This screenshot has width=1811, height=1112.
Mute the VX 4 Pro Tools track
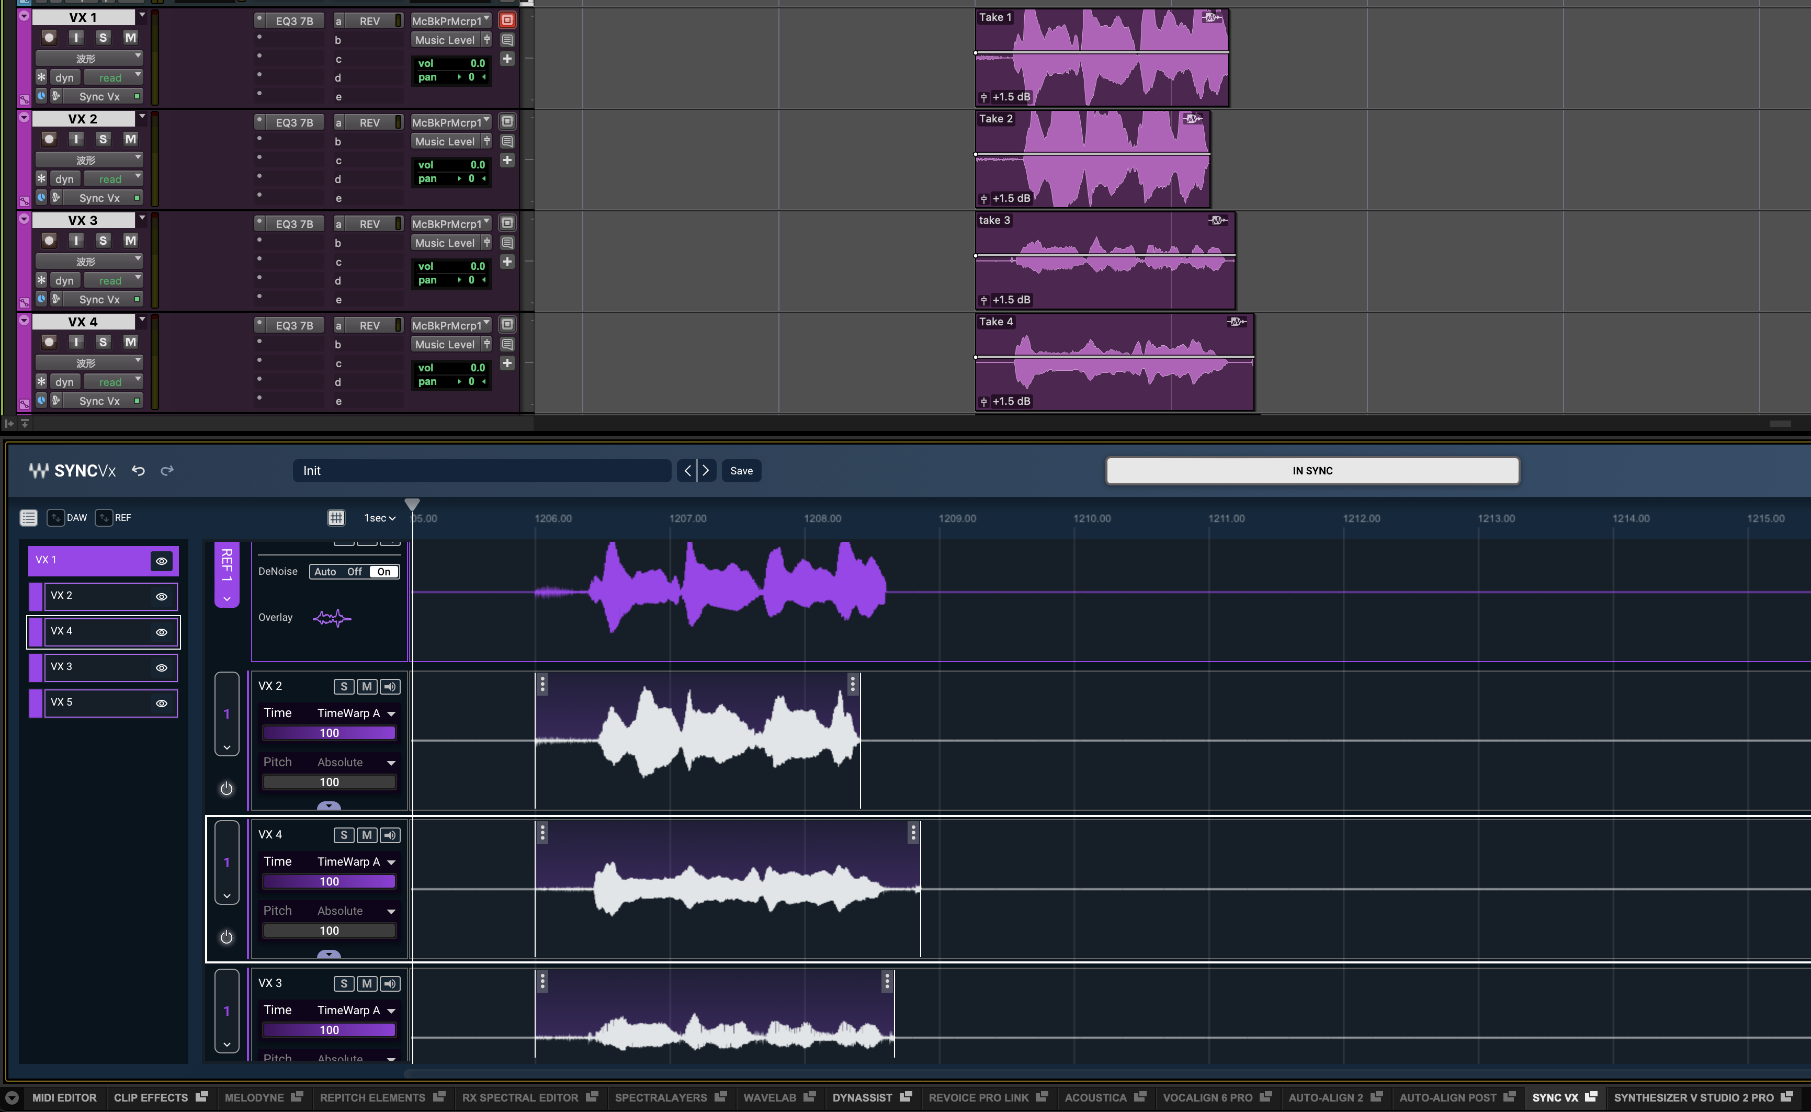(x=130, y=342)
